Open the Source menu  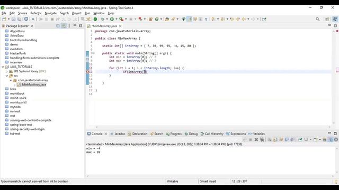tap(22, 13)
